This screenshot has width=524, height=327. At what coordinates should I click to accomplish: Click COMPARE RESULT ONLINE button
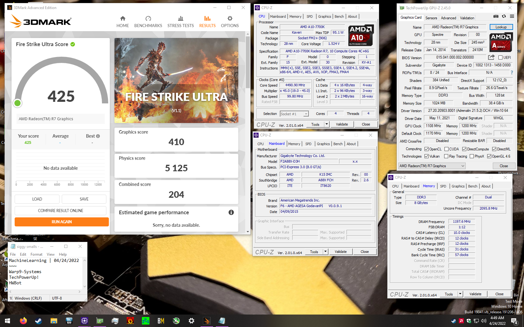tap(61, 211)
